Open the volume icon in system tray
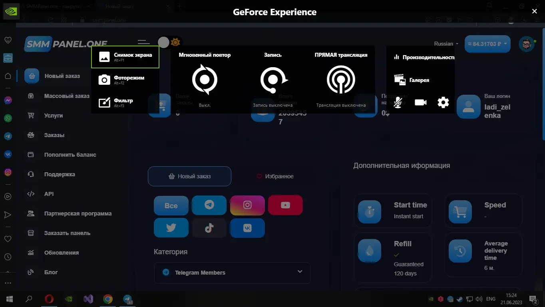 (x=479, y=299)
